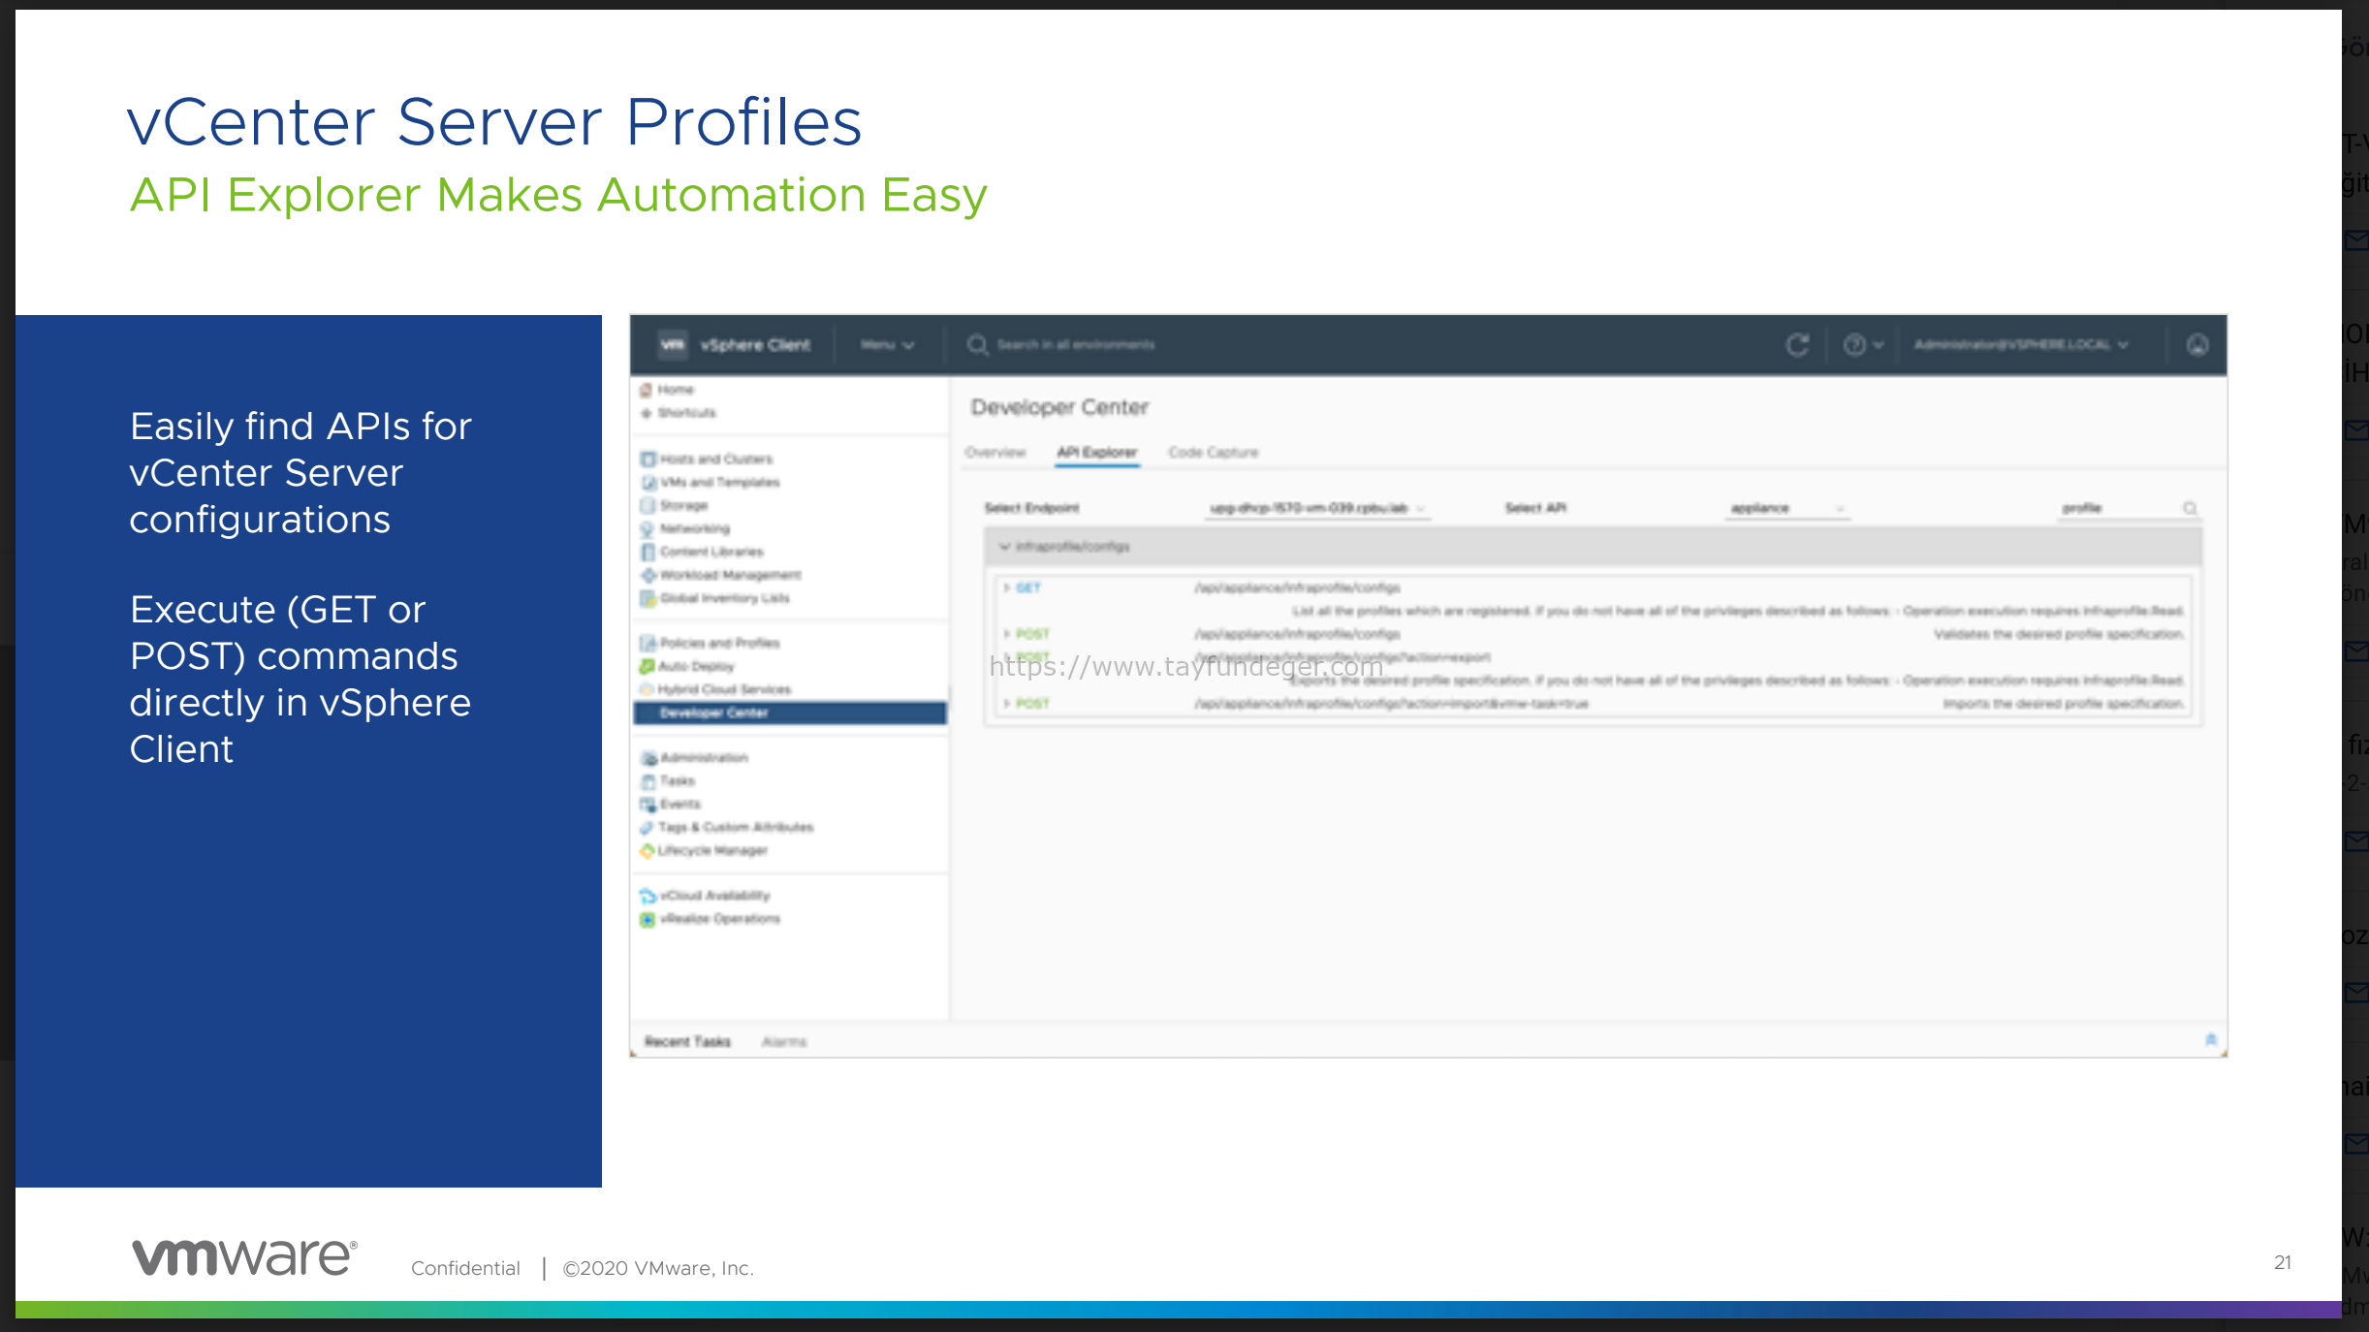Image resolution: width=2369 pixels, height=1332 pixels.
Task: Click the Storage icon in the sidebar
Action: 648,506
